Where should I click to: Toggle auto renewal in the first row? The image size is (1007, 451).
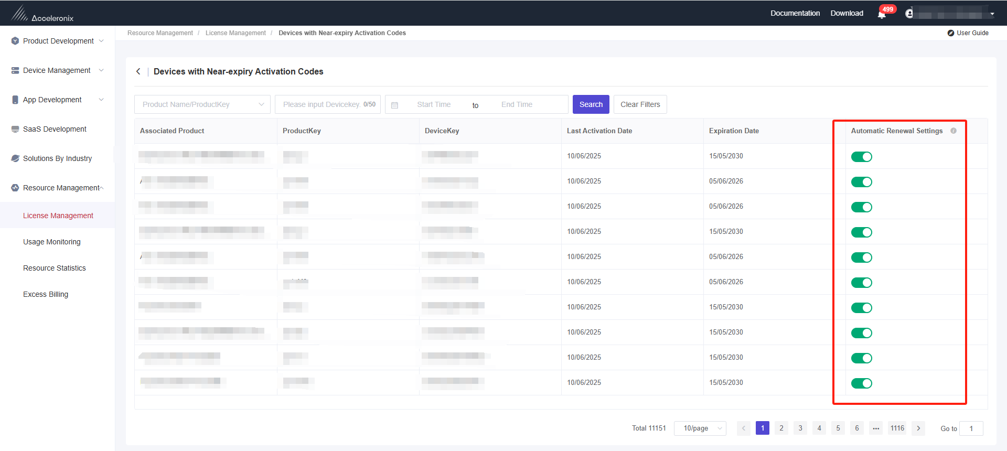tap(861, 157)
